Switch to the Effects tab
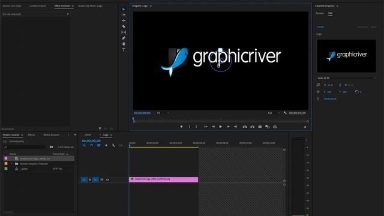 click(x=31, y=135)
